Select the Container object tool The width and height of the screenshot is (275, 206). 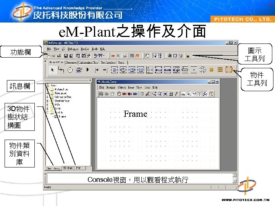pos(220,70)
